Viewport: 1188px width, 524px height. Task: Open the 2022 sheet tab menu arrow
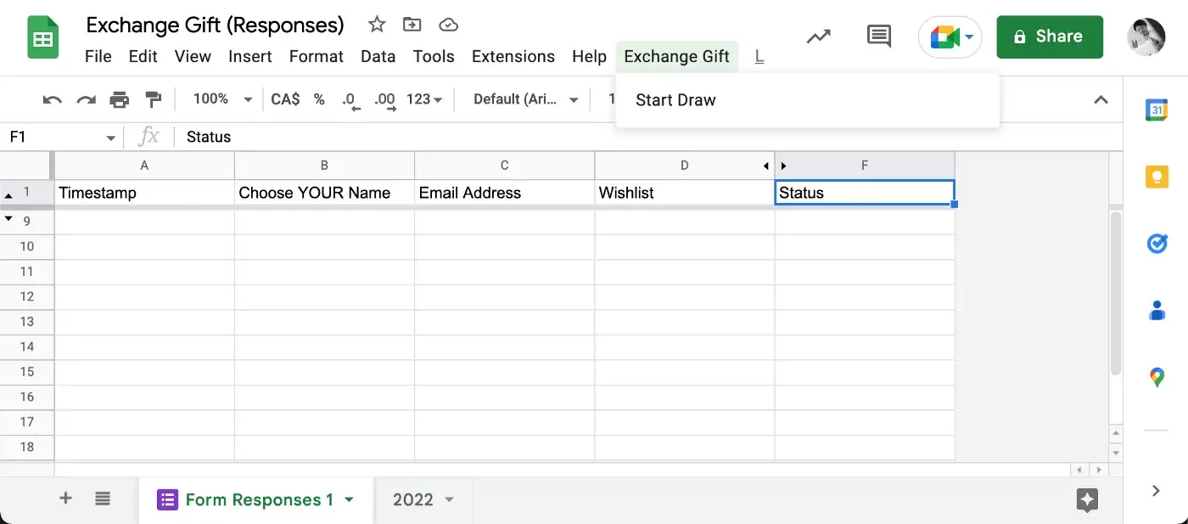pos(450,499)
